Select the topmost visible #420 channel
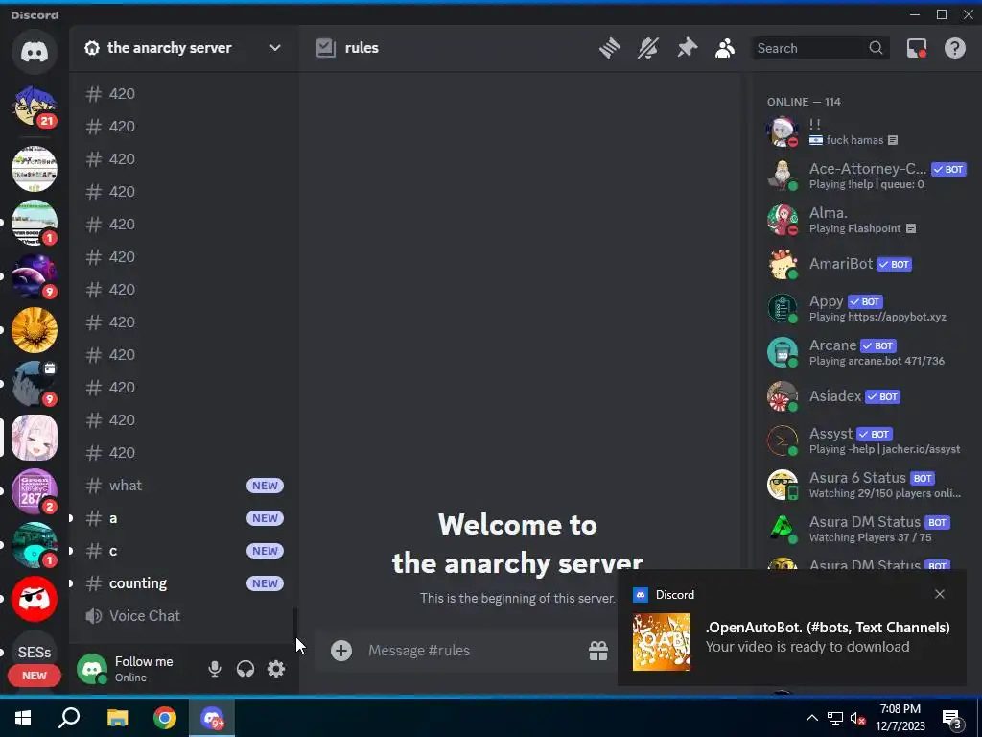This screenshot has width=982, height=737. point(184,93)
